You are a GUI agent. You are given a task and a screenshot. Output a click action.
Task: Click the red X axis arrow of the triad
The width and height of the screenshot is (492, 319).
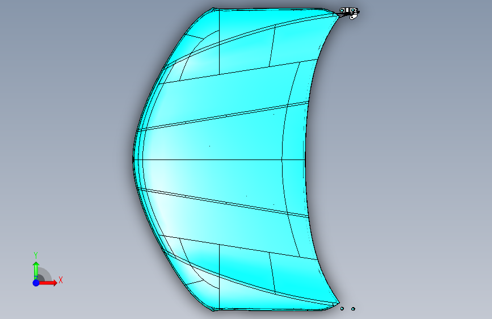click(x=48, y=283)
